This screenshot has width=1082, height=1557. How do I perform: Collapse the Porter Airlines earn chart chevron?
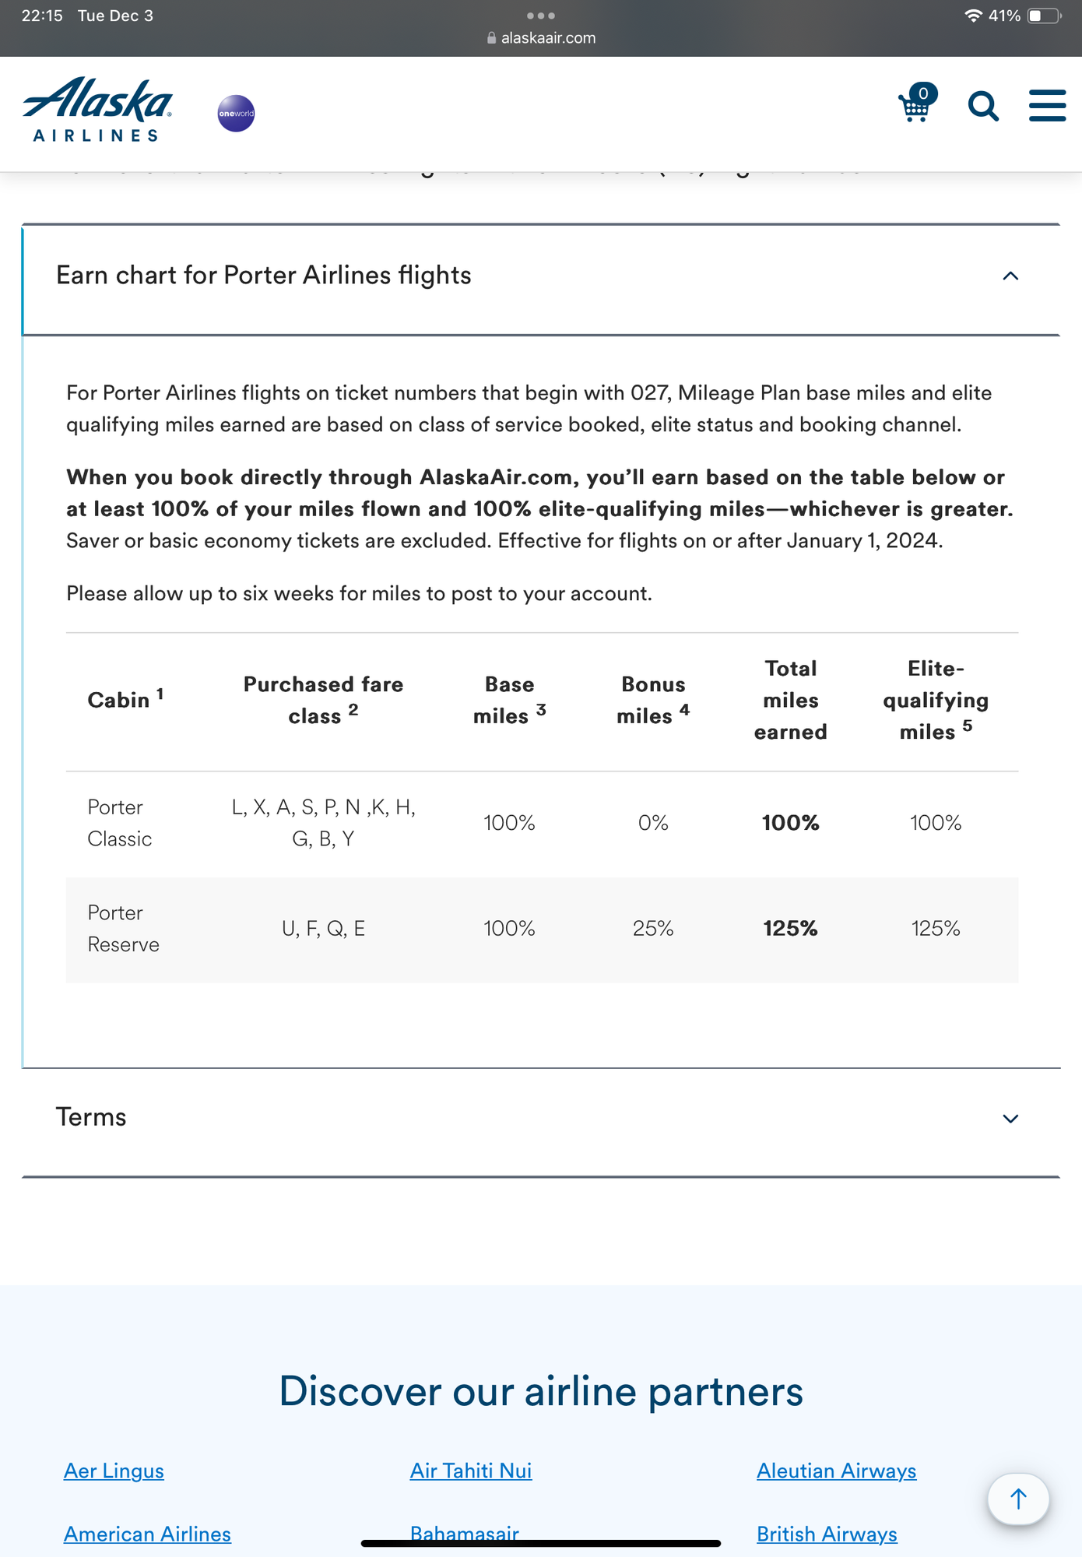tap(1010, 276)
